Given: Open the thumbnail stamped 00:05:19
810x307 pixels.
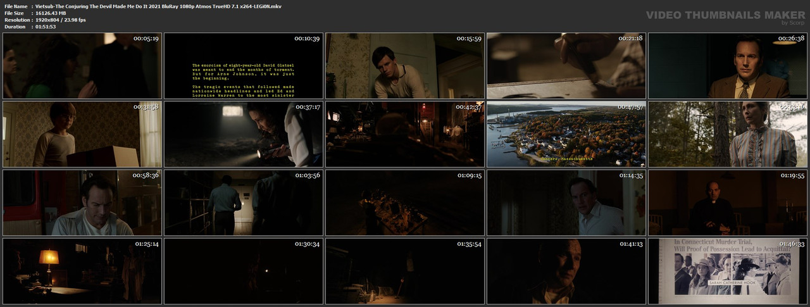Looking at the screenshot, I should coord(82,66).
